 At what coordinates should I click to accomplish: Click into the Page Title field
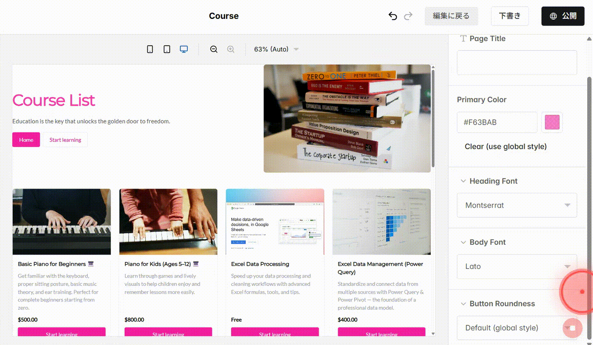click(517, 63)
